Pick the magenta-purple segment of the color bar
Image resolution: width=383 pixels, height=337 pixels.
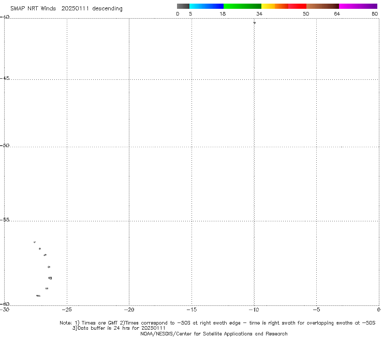pos(358,6)
